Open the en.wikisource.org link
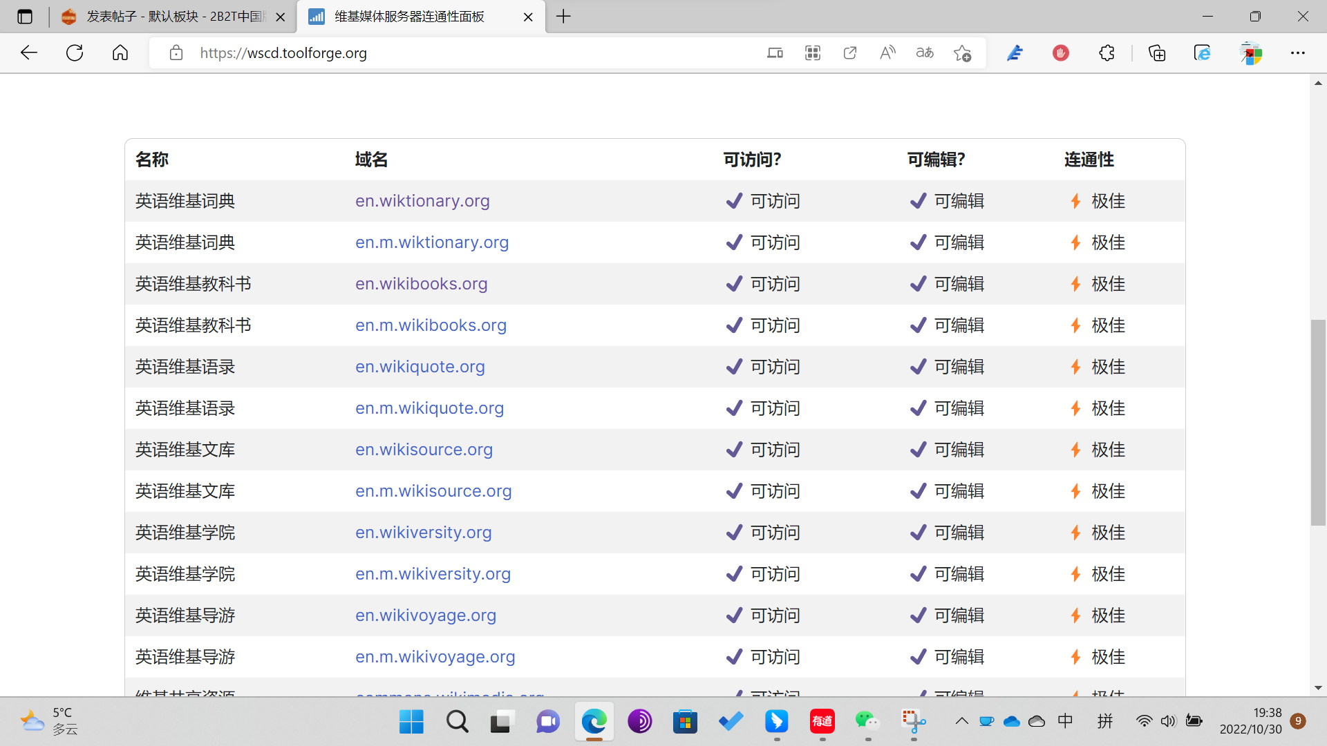Screen dimensions: 1327x746 tap(424, 450)
